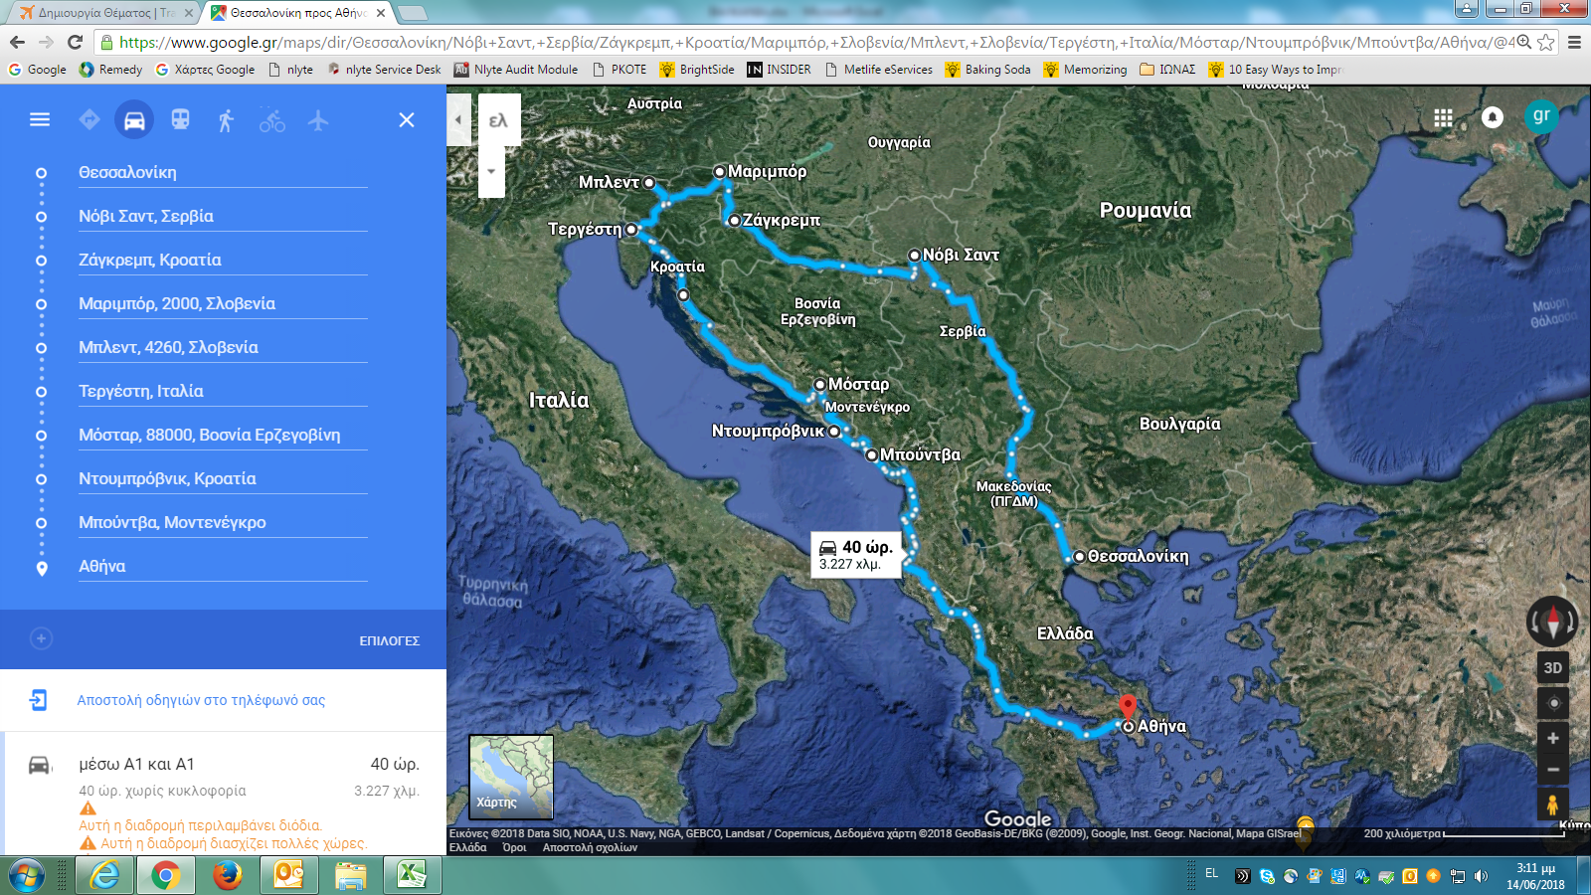Open the Αποστολή σχολίων feedback link
The image size is (1591, 895).
(590, 847)
